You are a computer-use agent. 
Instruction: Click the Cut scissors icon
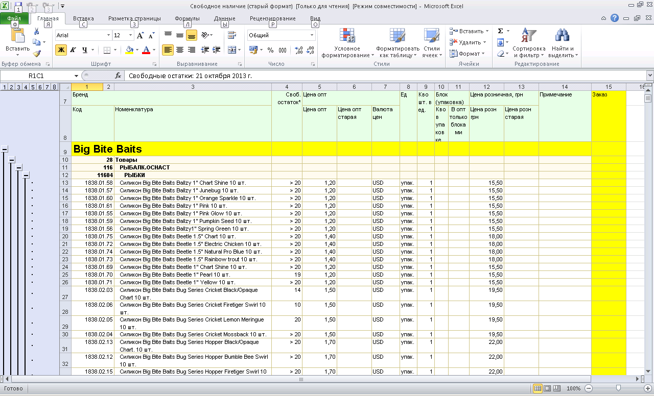coord(37,32)
